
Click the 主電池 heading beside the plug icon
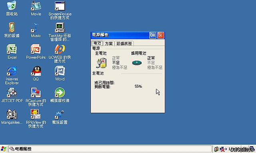pos(101,53)
